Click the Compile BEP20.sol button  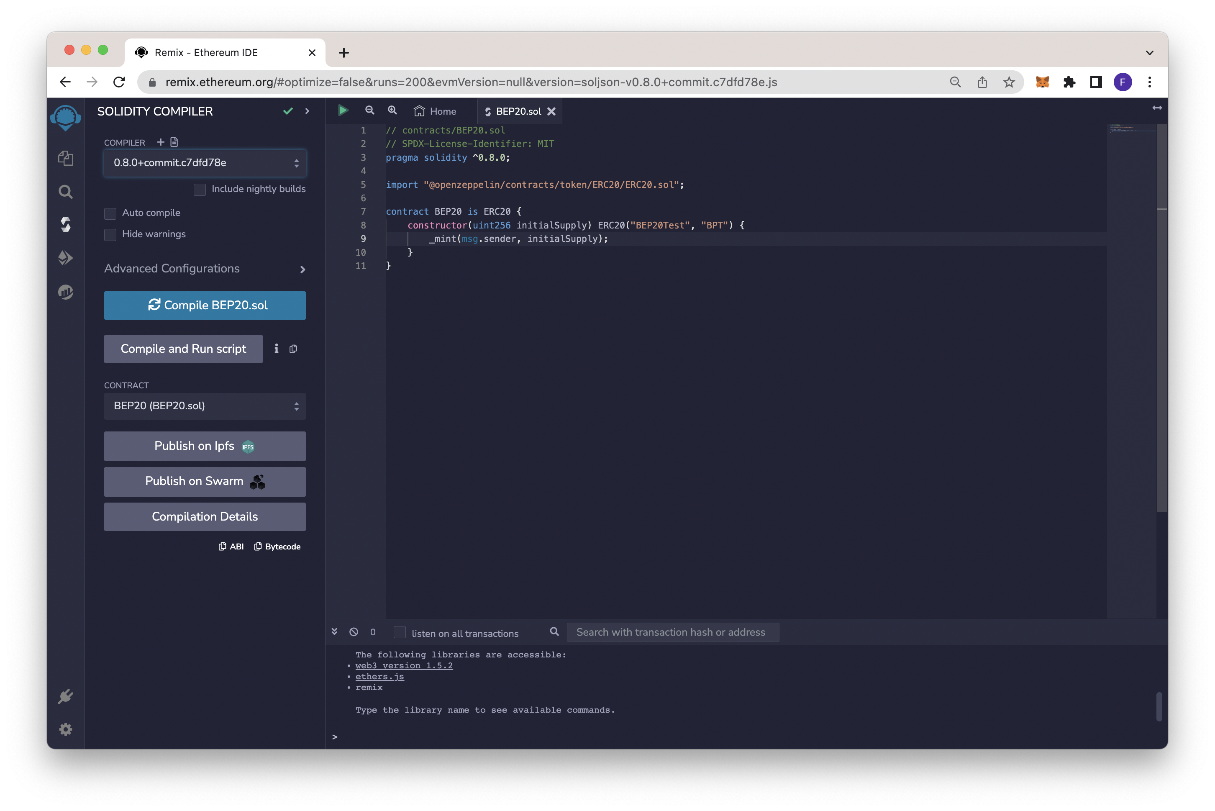[x=205, y=305]
